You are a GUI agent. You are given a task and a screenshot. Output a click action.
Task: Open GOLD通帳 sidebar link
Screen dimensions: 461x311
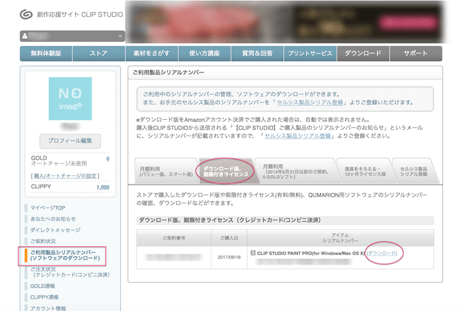43,286
